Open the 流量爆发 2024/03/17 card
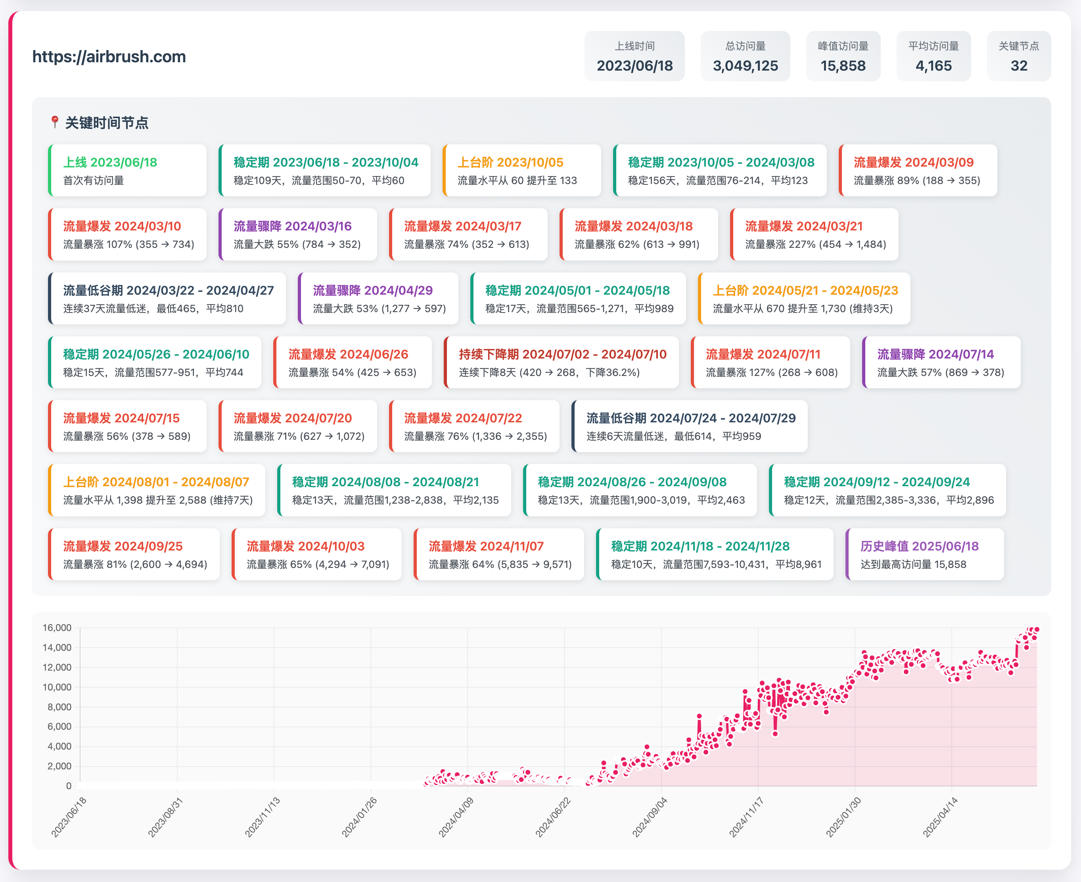Viewport: 1081px width, 882px height. (468, 234)
